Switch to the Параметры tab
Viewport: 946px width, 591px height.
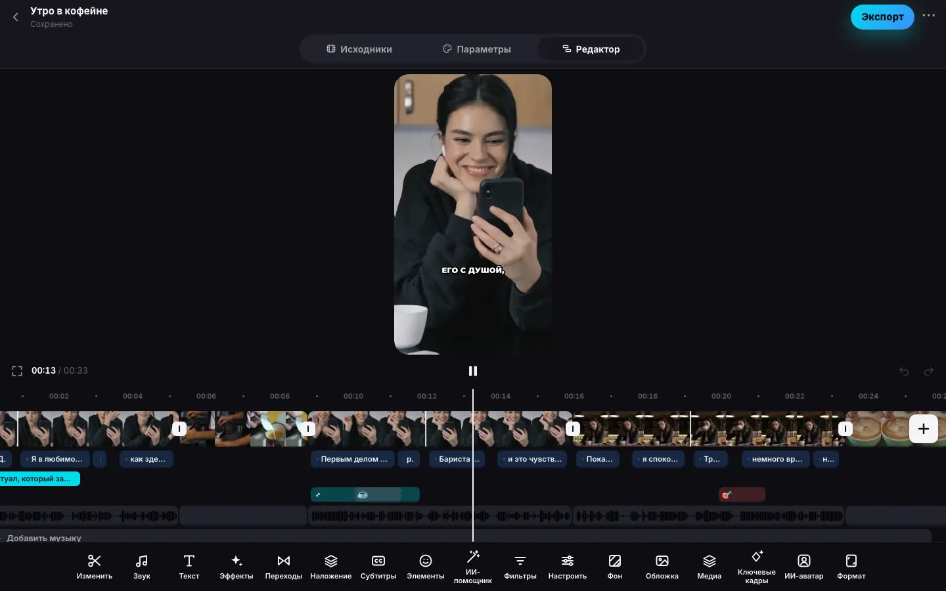click(477, 49)
